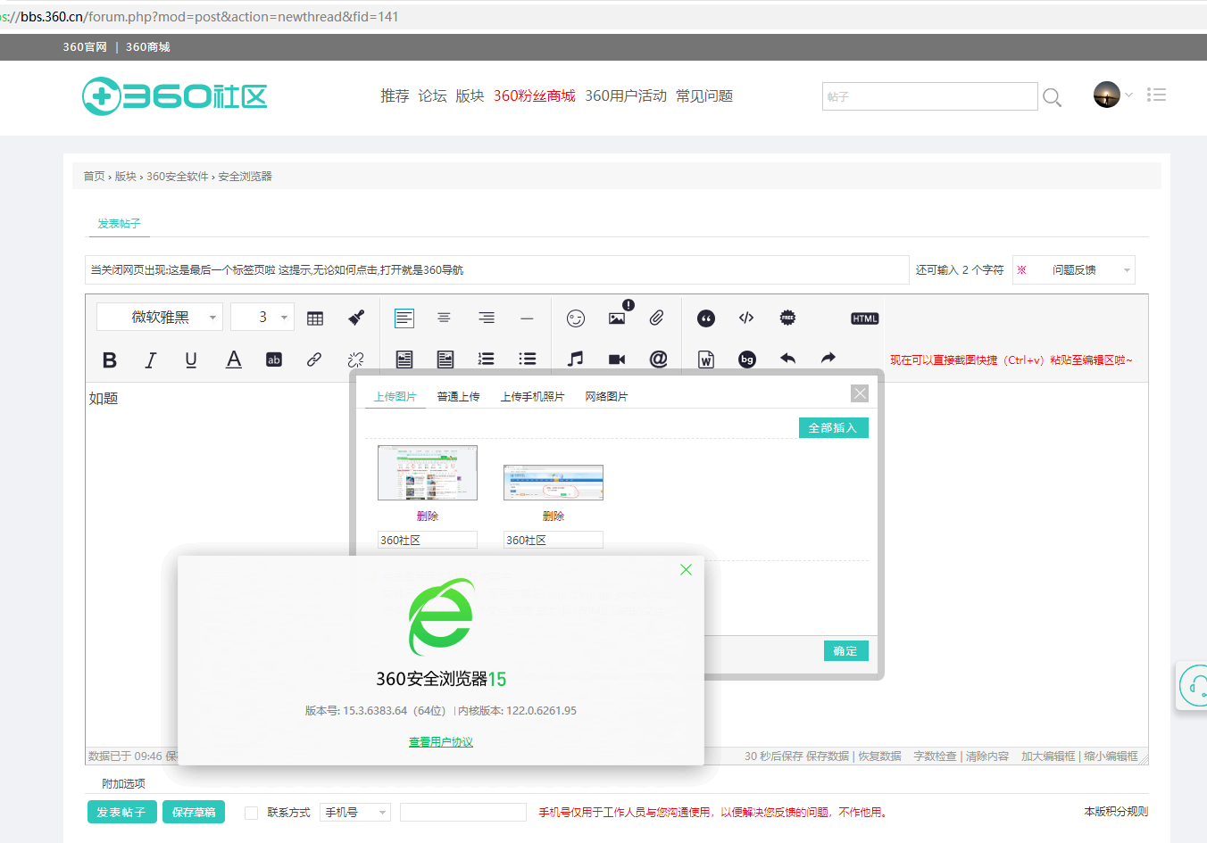Click the post title input field
Image resolution: width=1207 pixels, height=843 pixels.
click(496, 270)
